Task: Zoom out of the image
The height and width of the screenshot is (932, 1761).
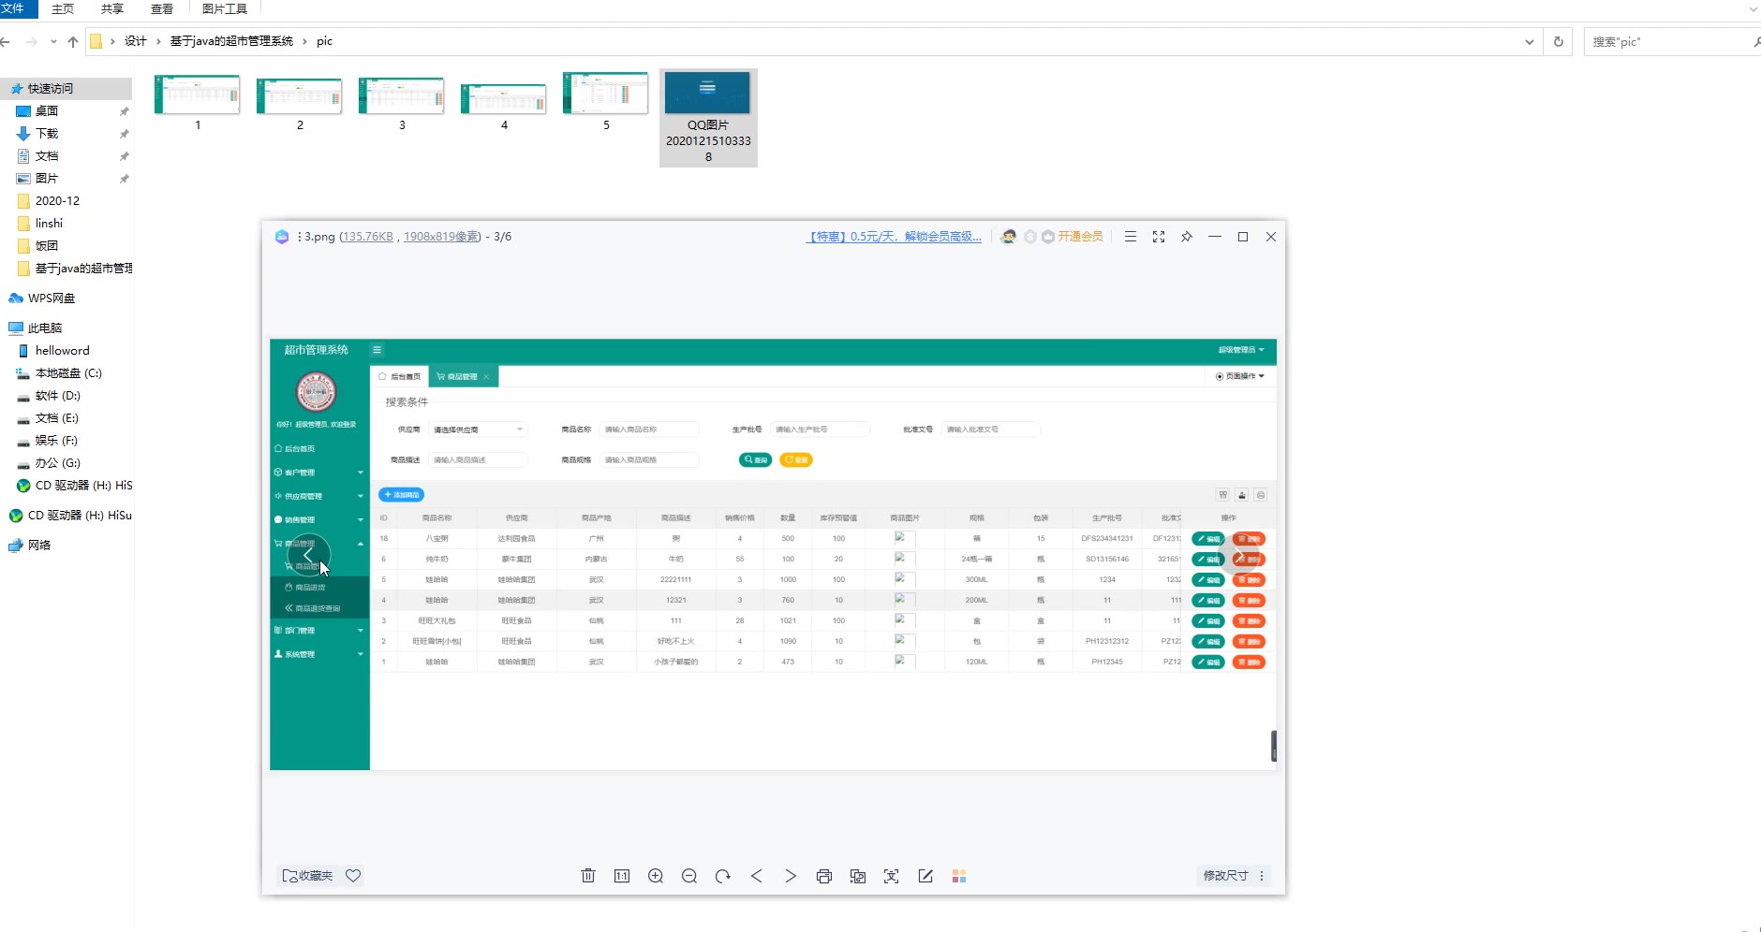Action: tap(689, 876)
